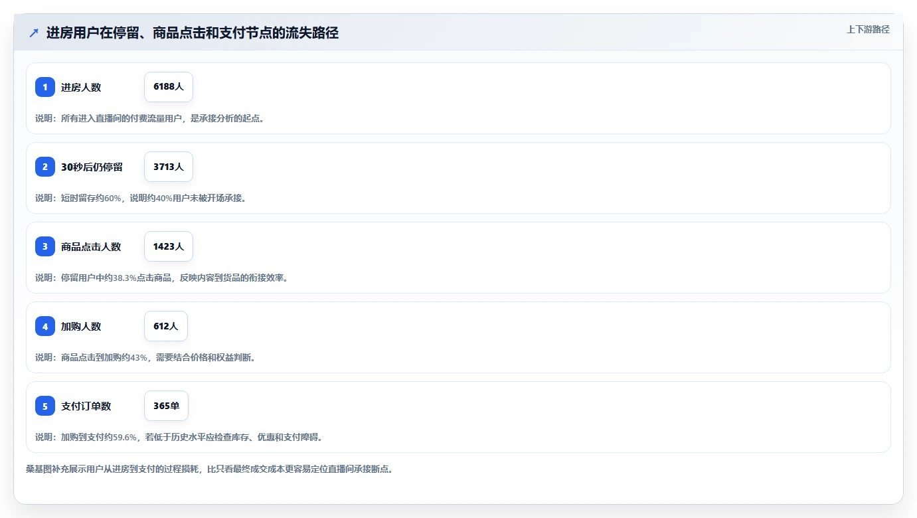Click the title 进房用户在停留、商品点击和支付节点的流失路径

click(x=193, y=33)
